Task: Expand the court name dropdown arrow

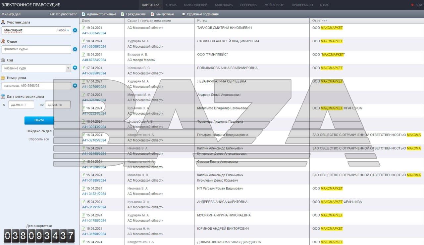Action: click(68, 68)
